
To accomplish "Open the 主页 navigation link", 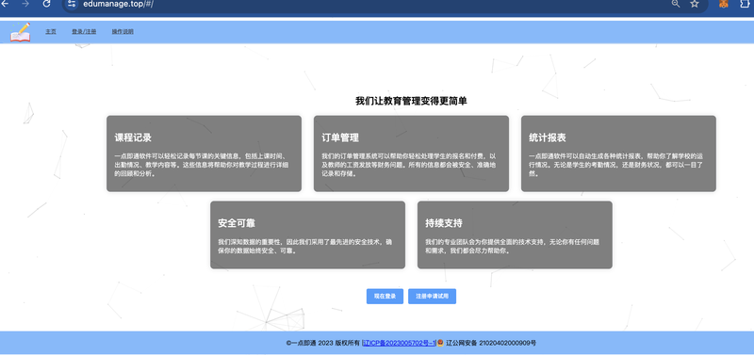I will (51, 32).
